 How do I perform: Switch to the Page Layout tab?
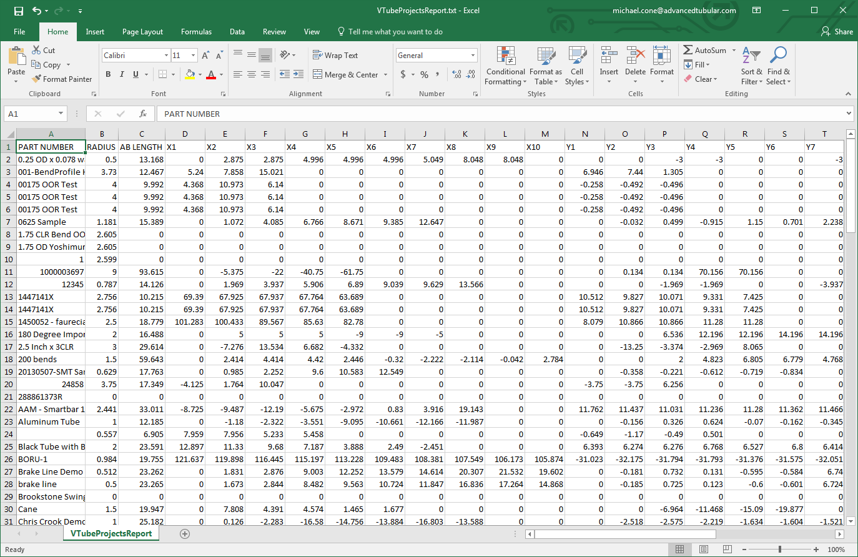point(142,32)
